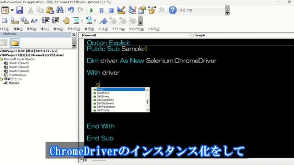Screen dimensions: 294x165
Task: Open the Edit menu (編集)
Action: (x=18, y=29)
